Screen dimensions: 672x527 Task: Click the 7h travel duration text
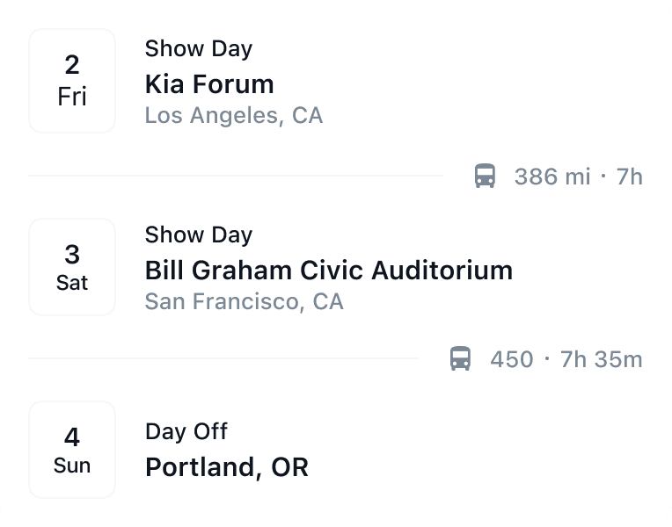coord(630,177)
